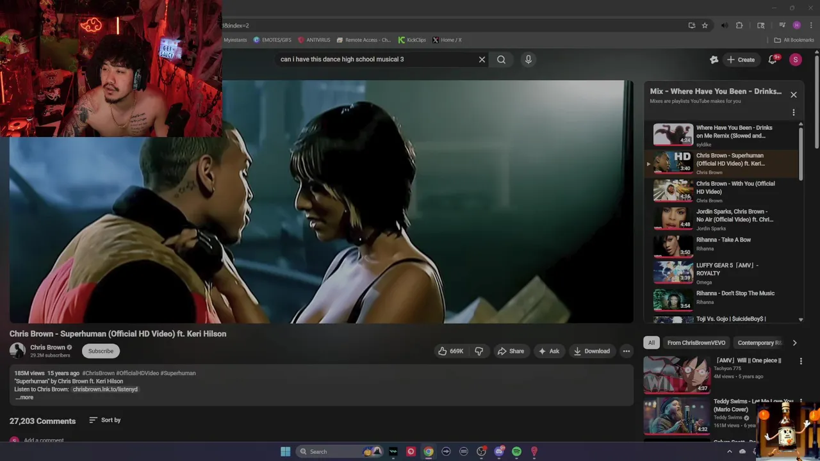Click the #Superhuman hashtag
This screenshot has width=820, height=461.
click(x=178, y=373)
